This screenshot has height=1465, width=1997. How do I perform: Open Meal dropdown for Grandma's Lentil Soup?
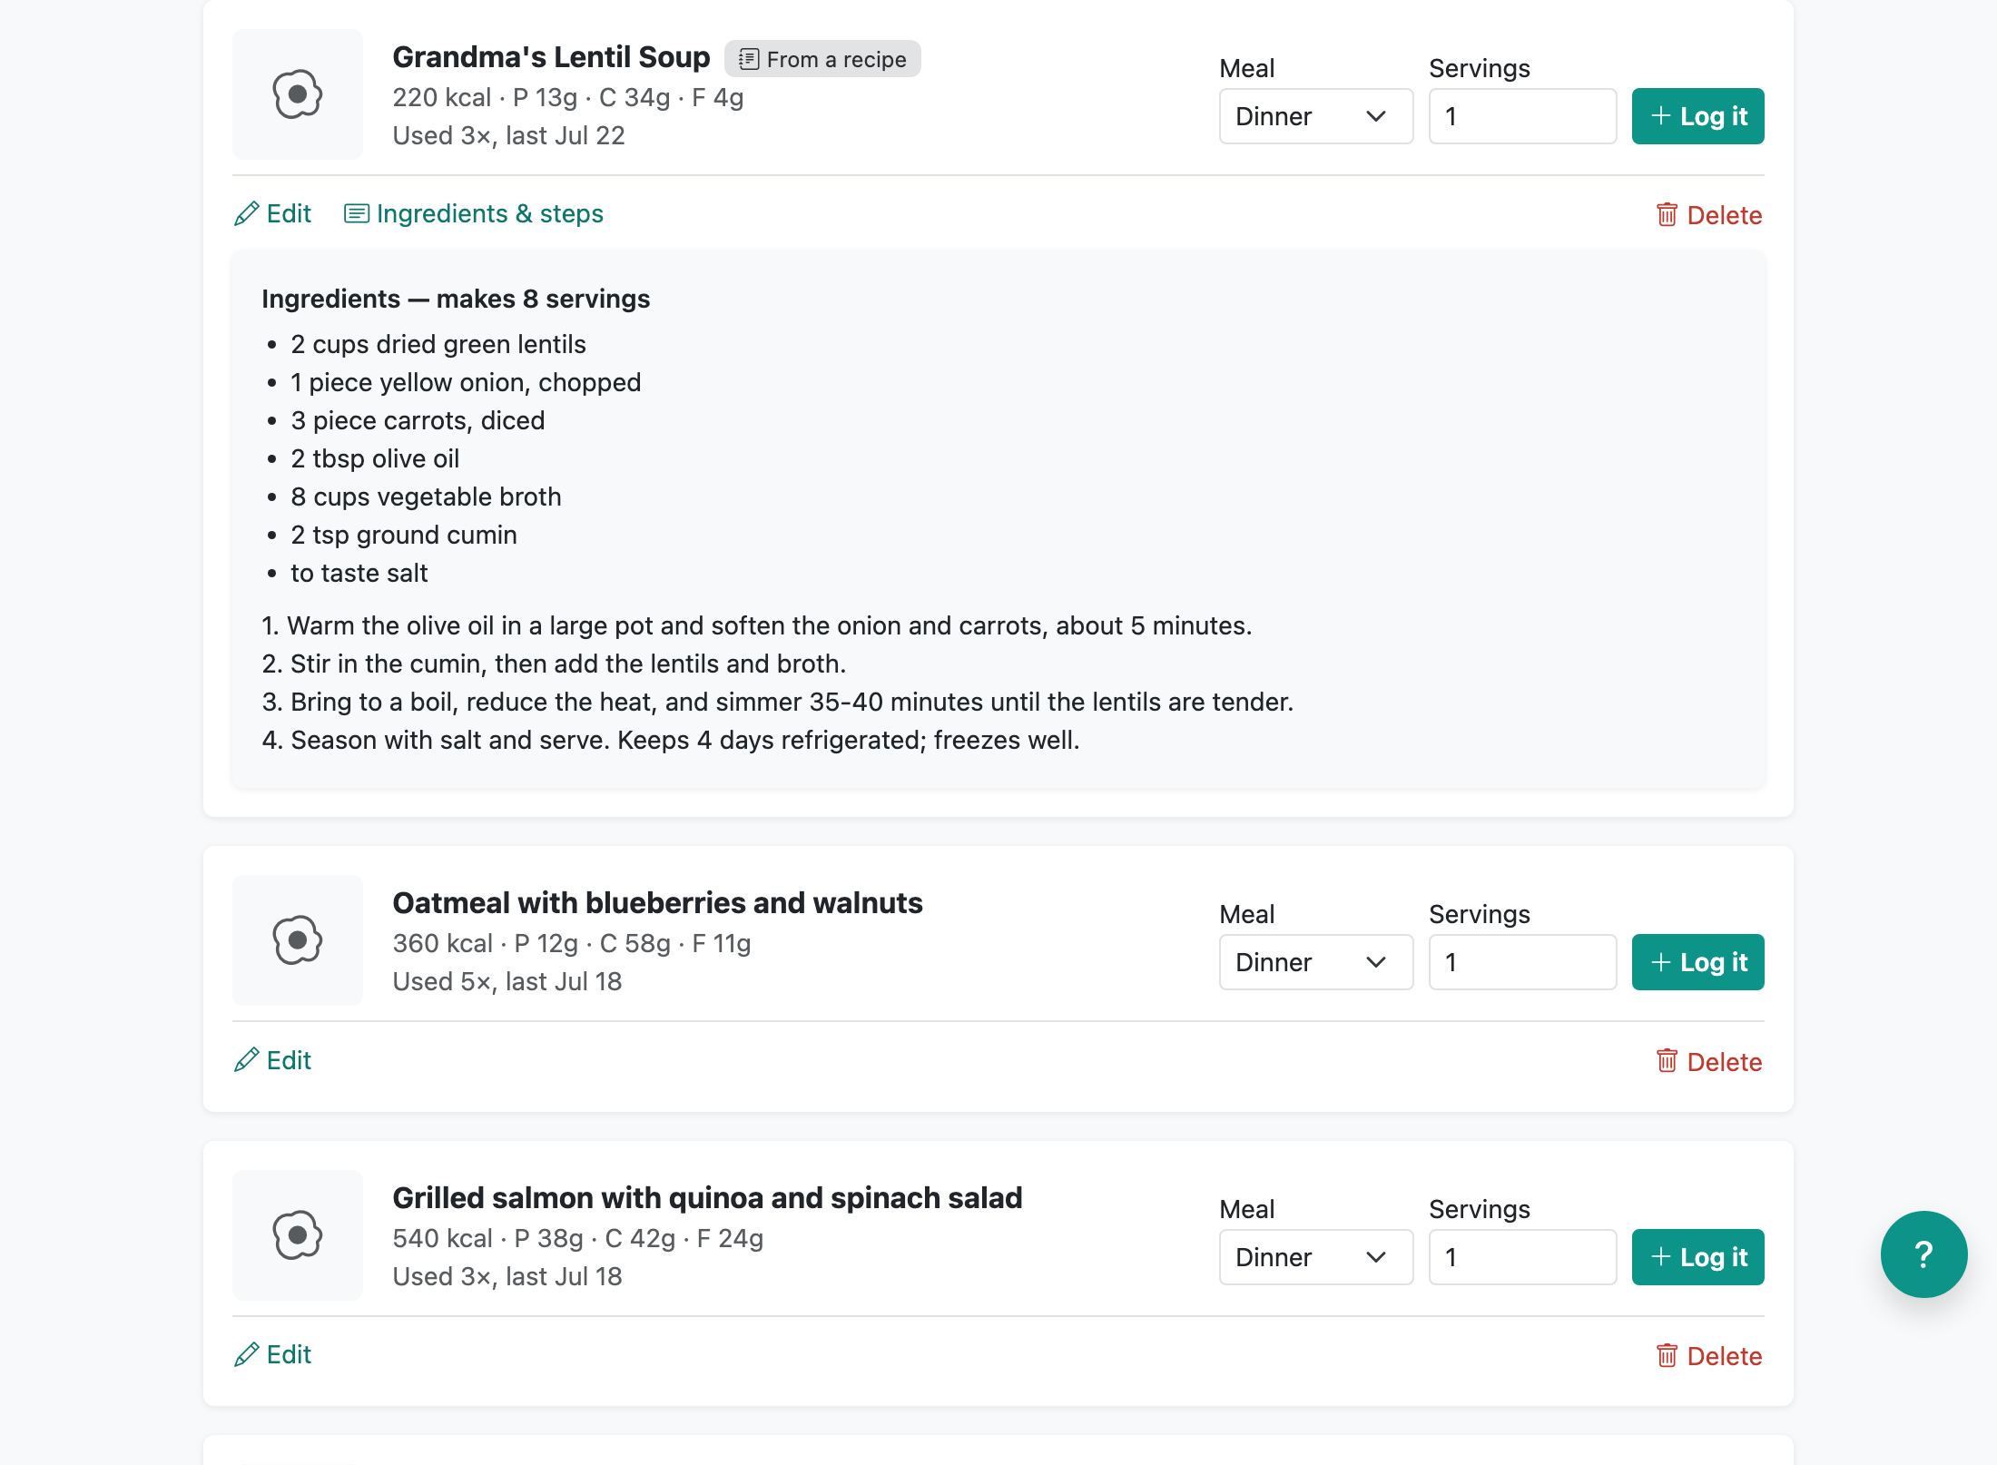click(1316, 116)
